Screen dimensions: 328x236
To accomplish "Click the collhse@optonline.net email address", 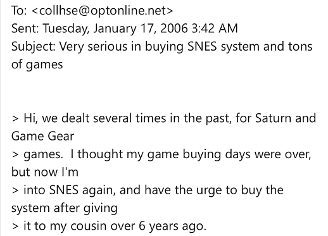I will click(x=102, y=11).
